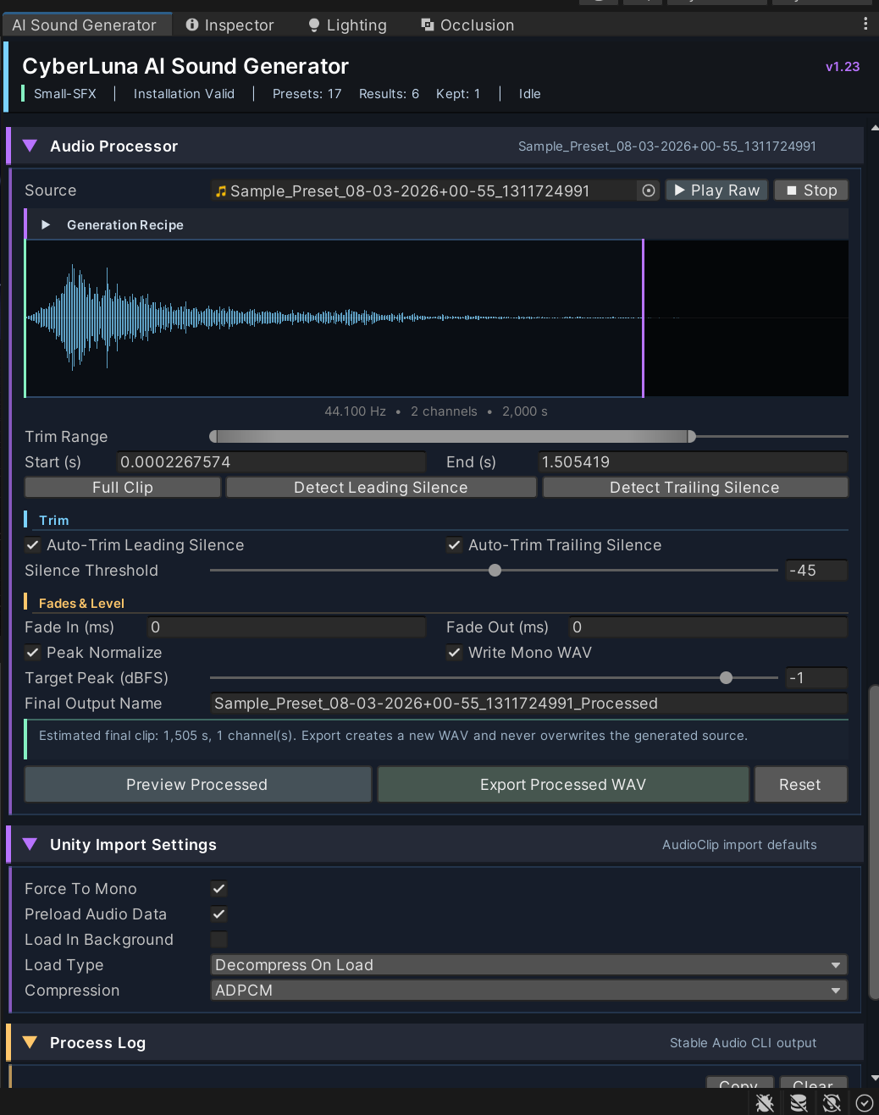The width and height of the screenshot is (879, 1115).
Task: Toggle Write Mono WAV checkbox
Action: coord(454,653)
